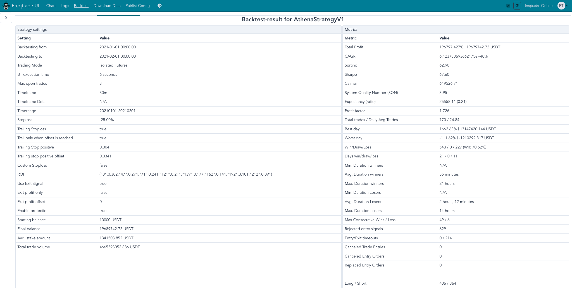Expand the left sidebar with chevron

click(6, 18)
